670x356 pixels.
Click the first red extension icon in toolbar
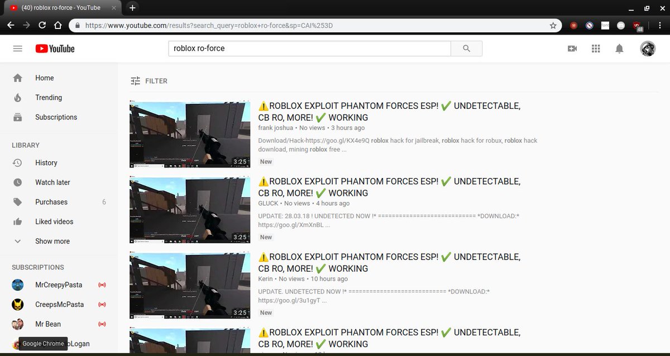coord(573,26)
